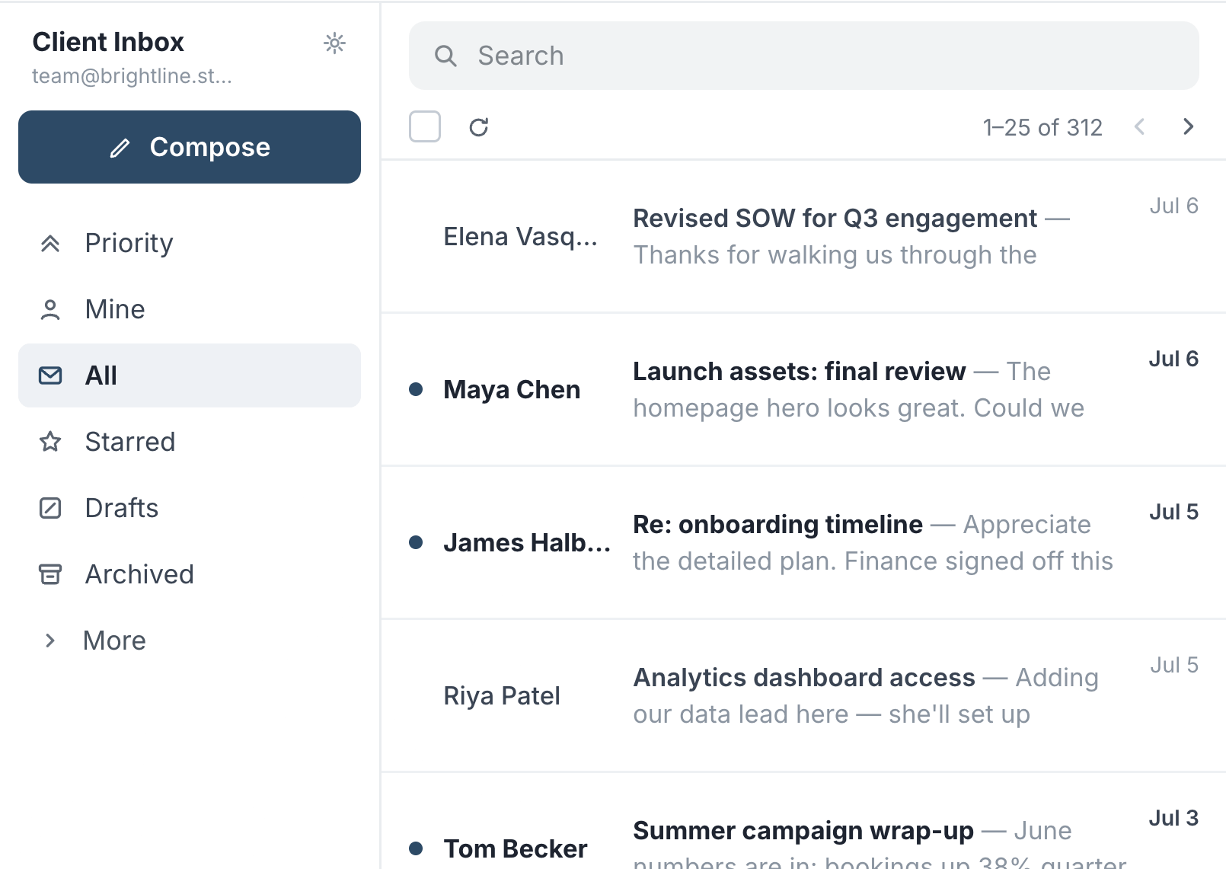
Task: Click preview 'Thanks for walking us through the'
Action: (x=835, y=255)
